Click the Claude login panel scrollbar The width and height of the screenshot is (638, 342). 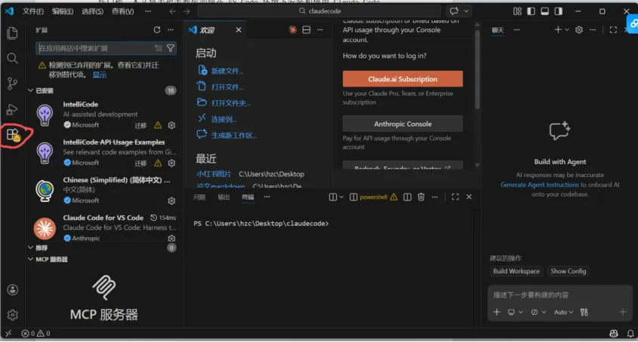477,69
